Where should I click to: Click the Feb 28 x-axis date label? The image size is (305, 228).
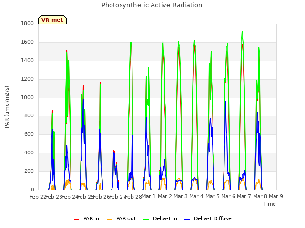coord(133,197)
